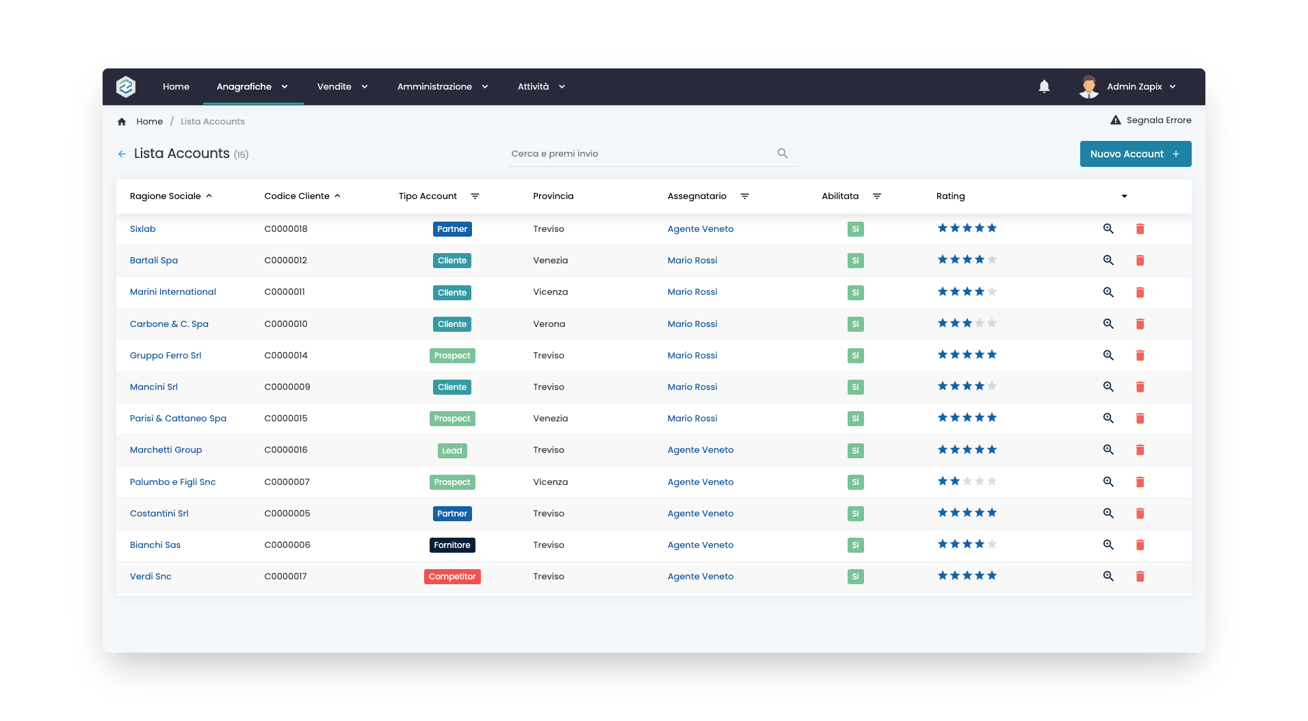Delete the Mancini Srl account

coord(1140,387)
